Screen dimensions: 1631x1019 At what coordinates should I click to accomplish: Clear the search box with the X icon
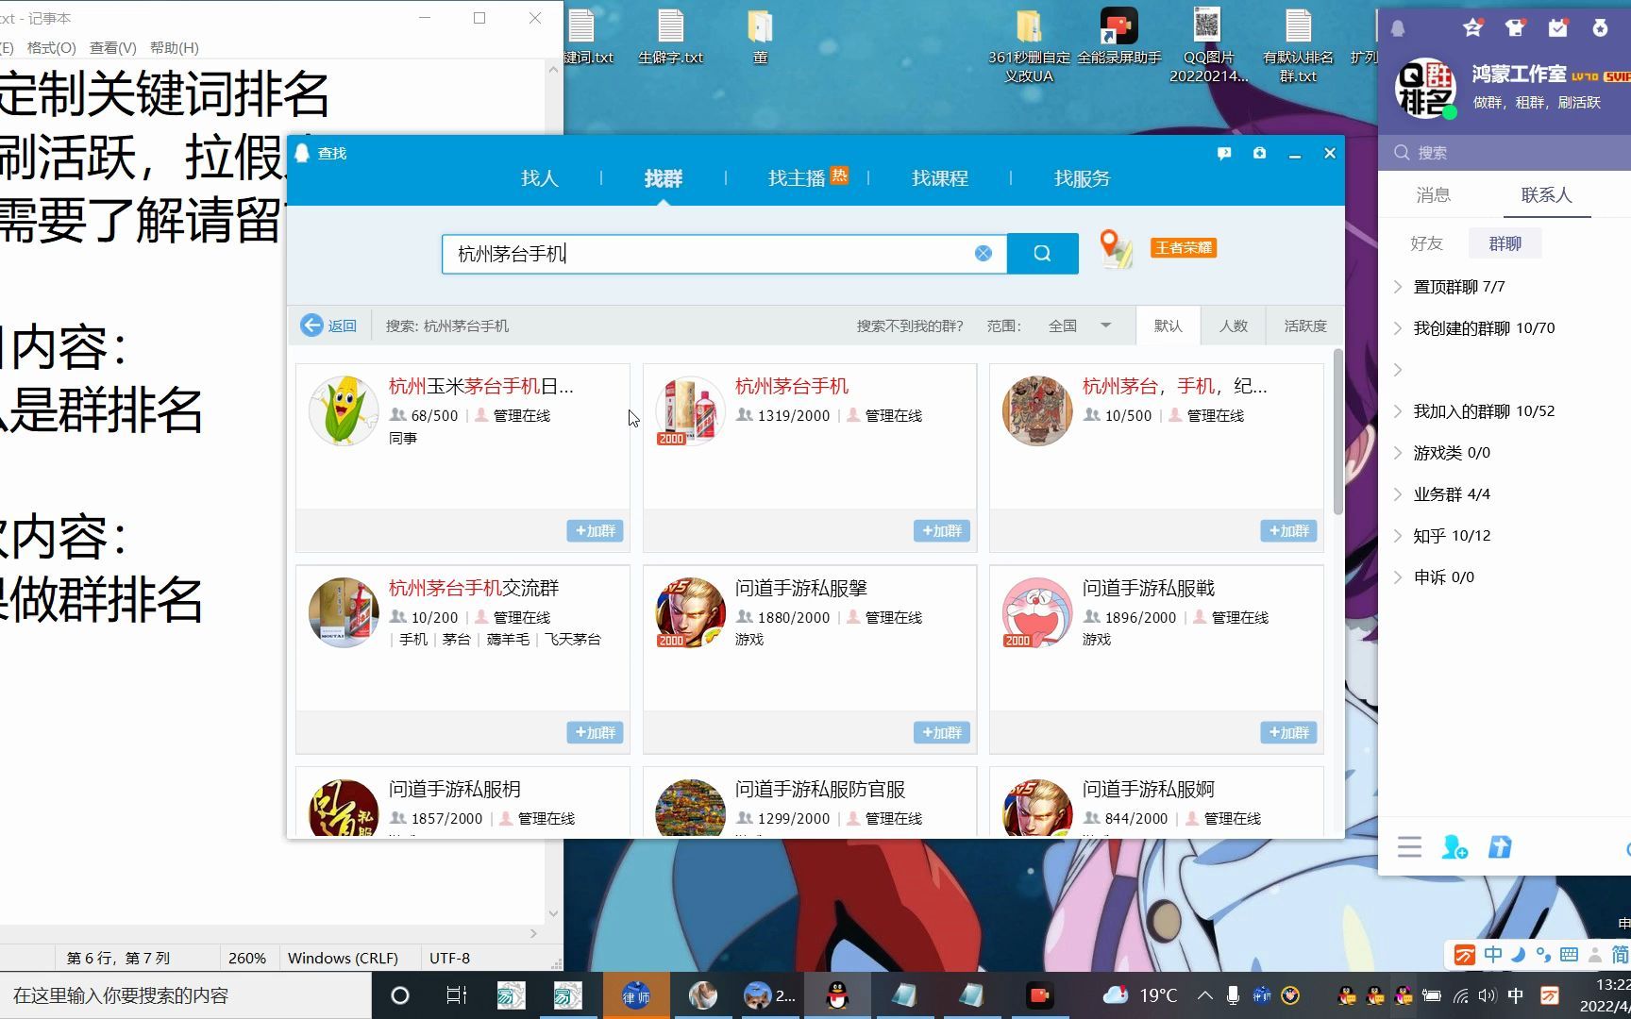pyautogui.click(x=983, y=253)
